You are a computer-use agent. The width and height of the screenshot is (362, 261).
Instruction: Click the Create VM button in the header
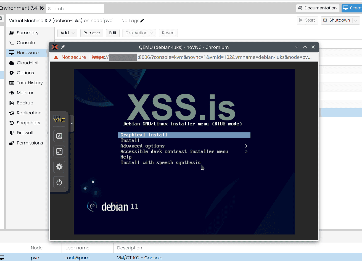tap(352, 8)
